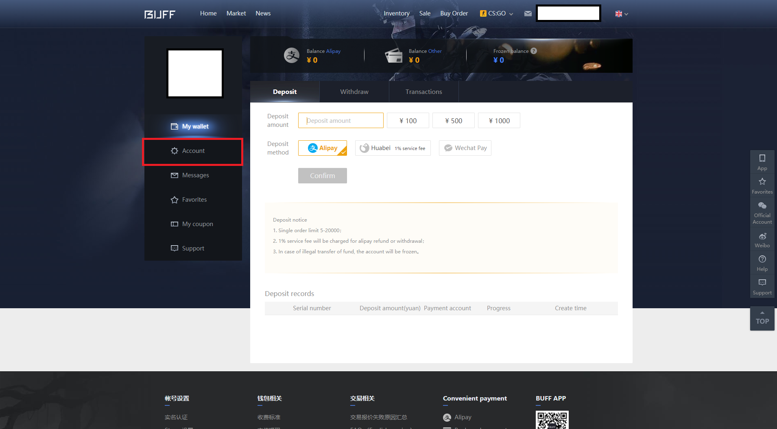
Task: Open Inventory in the top navigation
Action: 397,13
